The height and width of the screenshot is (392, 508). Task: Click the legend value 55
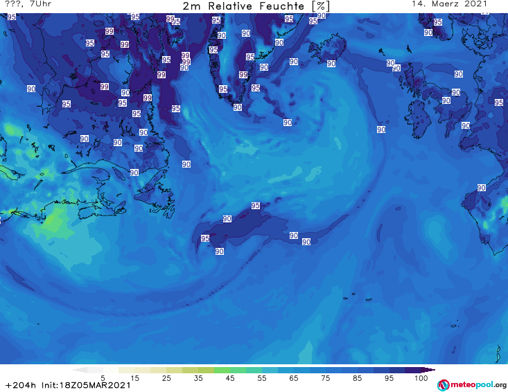click(262, 378)
